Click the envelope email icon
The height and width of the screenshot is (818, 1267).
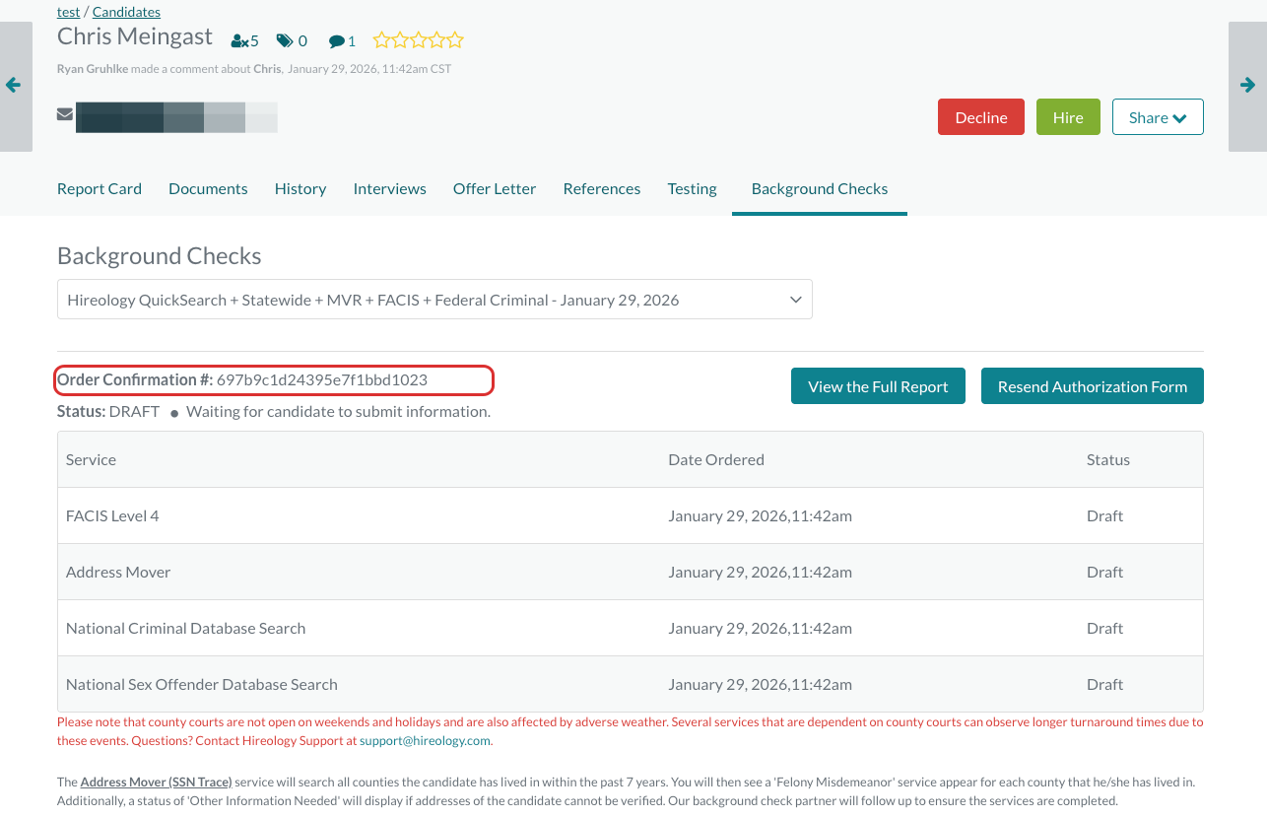click(x=65, y=113)
